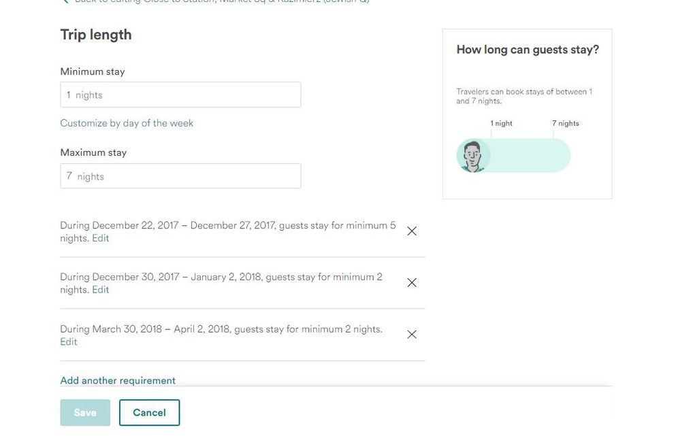
Task: Delete the December 30 – January 2 rule
Action: 412,283
